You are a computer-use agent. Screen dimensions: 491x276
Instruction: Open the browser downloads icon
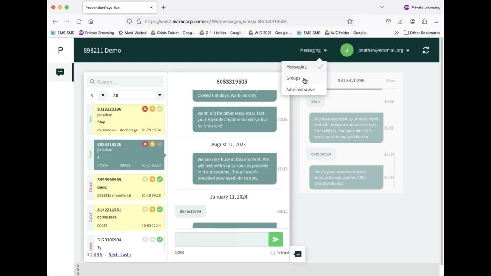click(400, 21)
